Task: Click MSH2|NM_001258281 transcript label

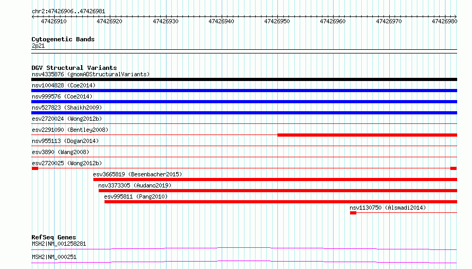Action: [x=59, y=244]
